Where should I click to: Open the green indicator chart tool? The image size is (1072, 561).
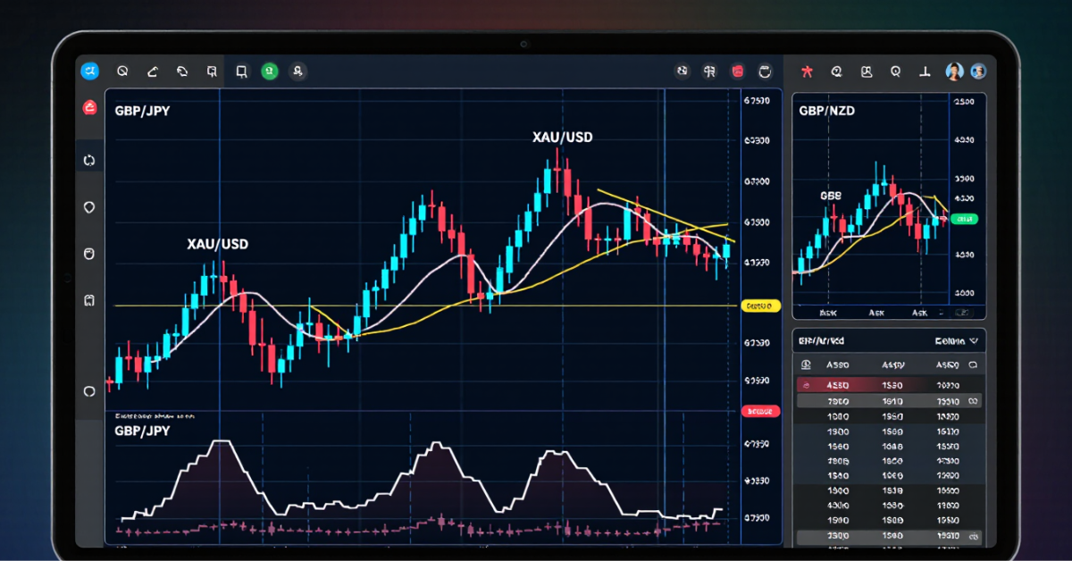269,71
